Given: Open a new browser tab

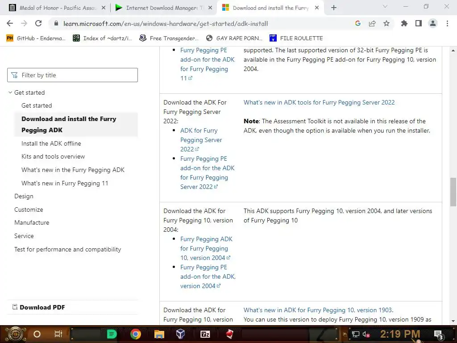Looking at the screenshot, I should click(334, 8).
